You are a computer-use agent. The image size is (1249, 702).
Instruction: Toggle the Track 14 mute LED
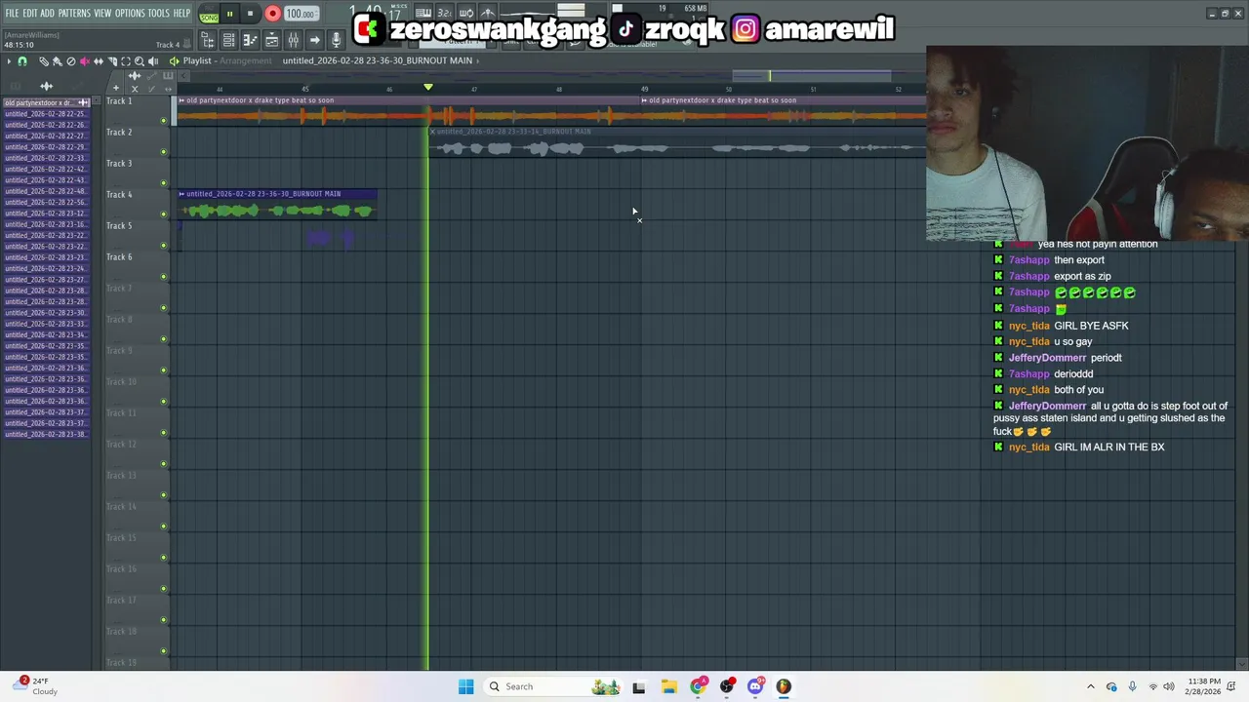[x=163, y=526]
